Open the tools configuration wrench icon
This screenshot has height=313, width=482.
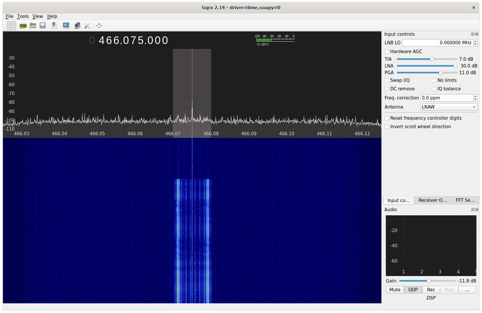pos(87,26)
